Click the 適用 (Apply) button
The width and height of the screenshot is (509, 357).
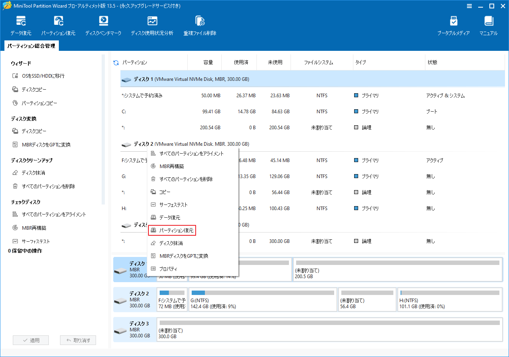coord(31,340)
